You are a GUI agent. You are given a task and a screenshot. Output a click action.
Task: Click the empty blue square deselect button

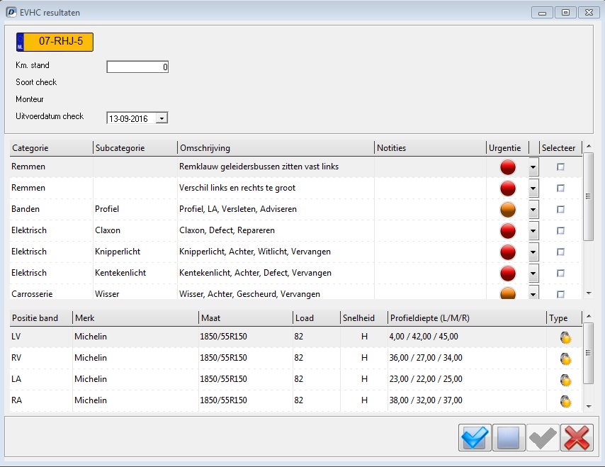point(509,438)
